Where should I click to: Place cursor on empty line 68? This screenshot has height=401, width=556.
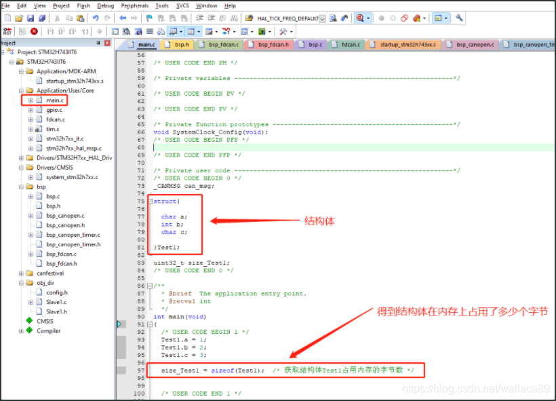[x=353, y=147]
